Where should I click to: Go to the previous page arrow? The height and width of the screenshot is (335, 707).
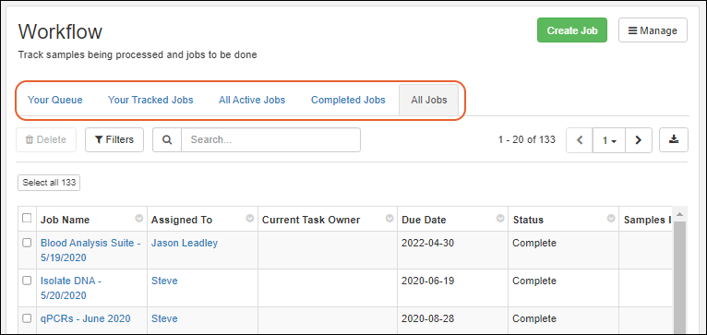click(x=580, y=140)
